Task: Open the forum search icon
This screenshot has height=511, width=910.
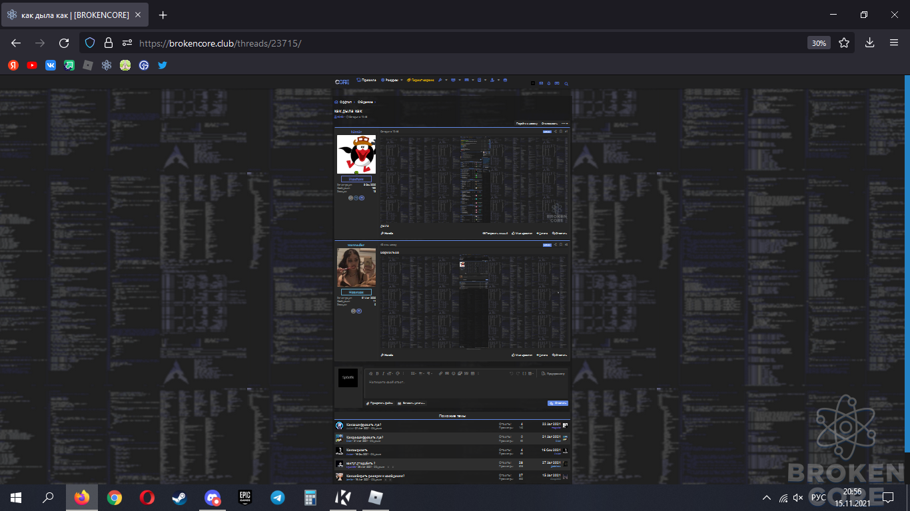Action: pyautogui.click(x=566, y=84)
